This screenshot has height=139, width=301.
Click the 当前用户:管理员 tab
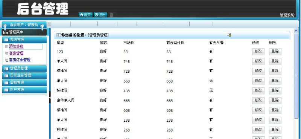point(24,25)
